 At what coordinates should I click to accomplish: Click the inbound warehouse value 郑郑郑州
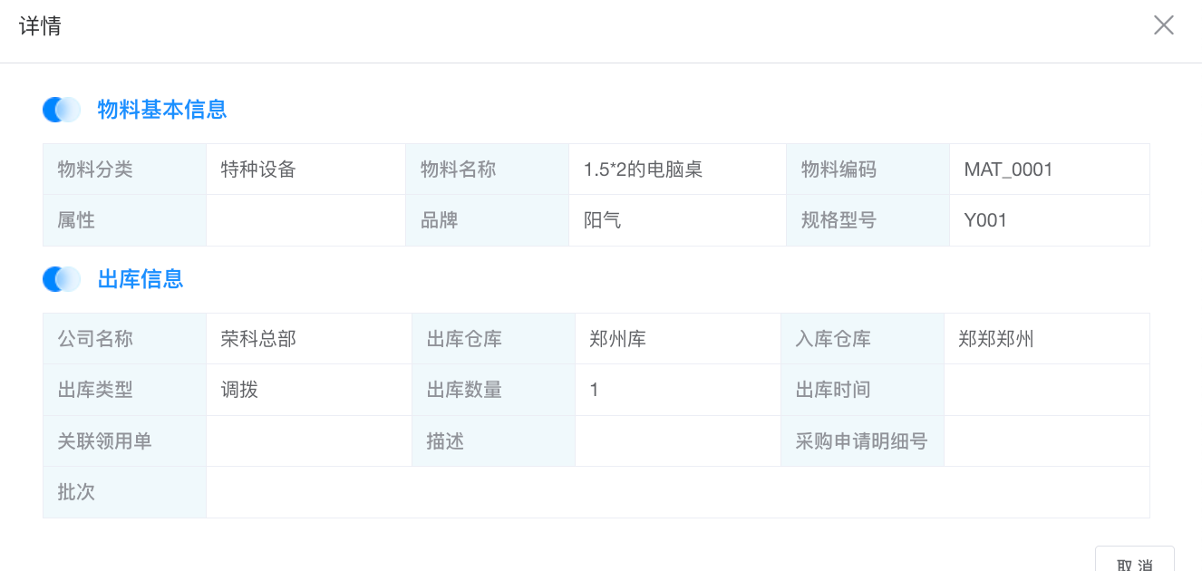pyautogui.click(x=995, y=339)
